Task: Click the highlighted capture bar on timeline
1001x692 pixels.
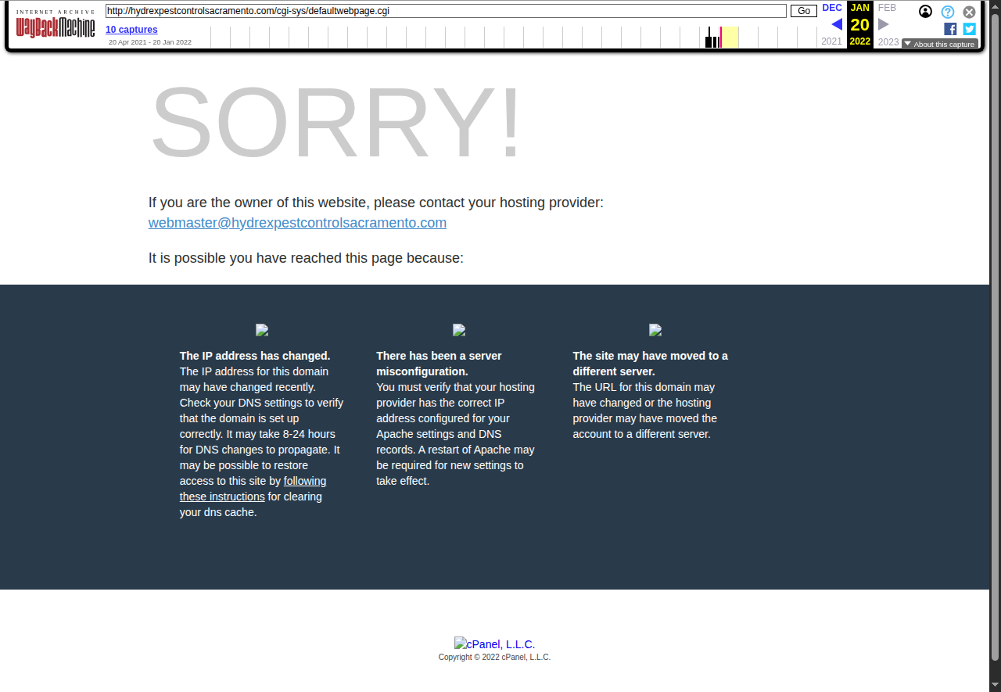Action: pos(720,37)
